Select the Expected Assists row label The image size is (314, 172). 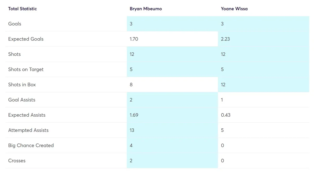click(x=27, y=115)
